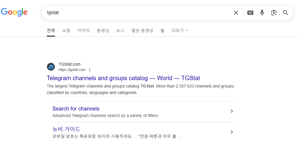Open the 뉴비 가이드 sitelink

click(x=66, y=129)
